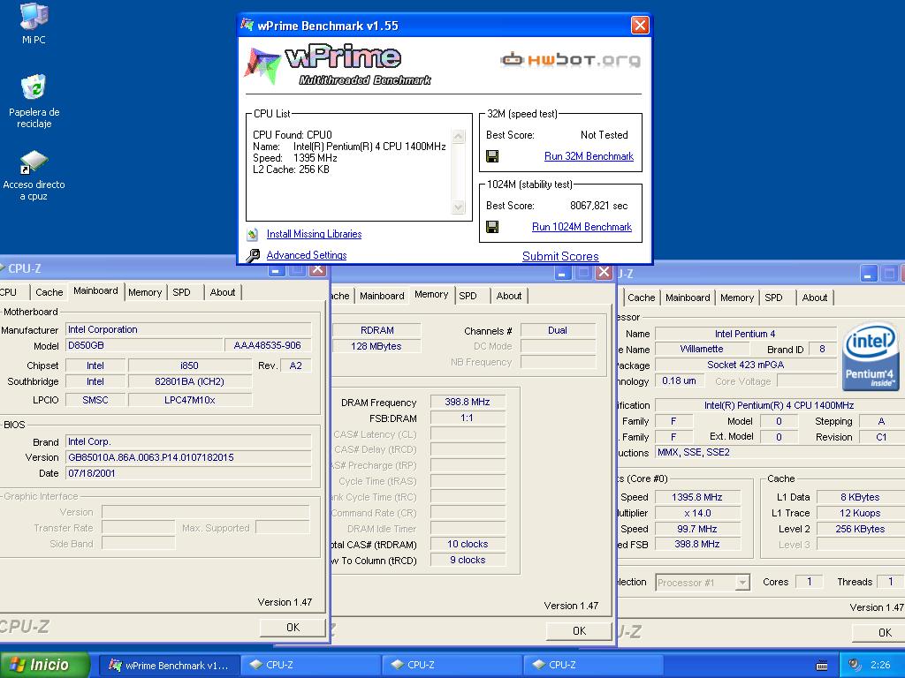The height and width of the screenshot is (678, 905).
Task: Open Install Missing Libraries link
Action: 314,234
